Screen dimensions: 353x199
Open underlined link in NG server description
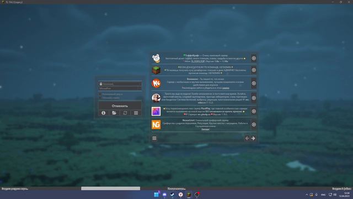(205, 129)
